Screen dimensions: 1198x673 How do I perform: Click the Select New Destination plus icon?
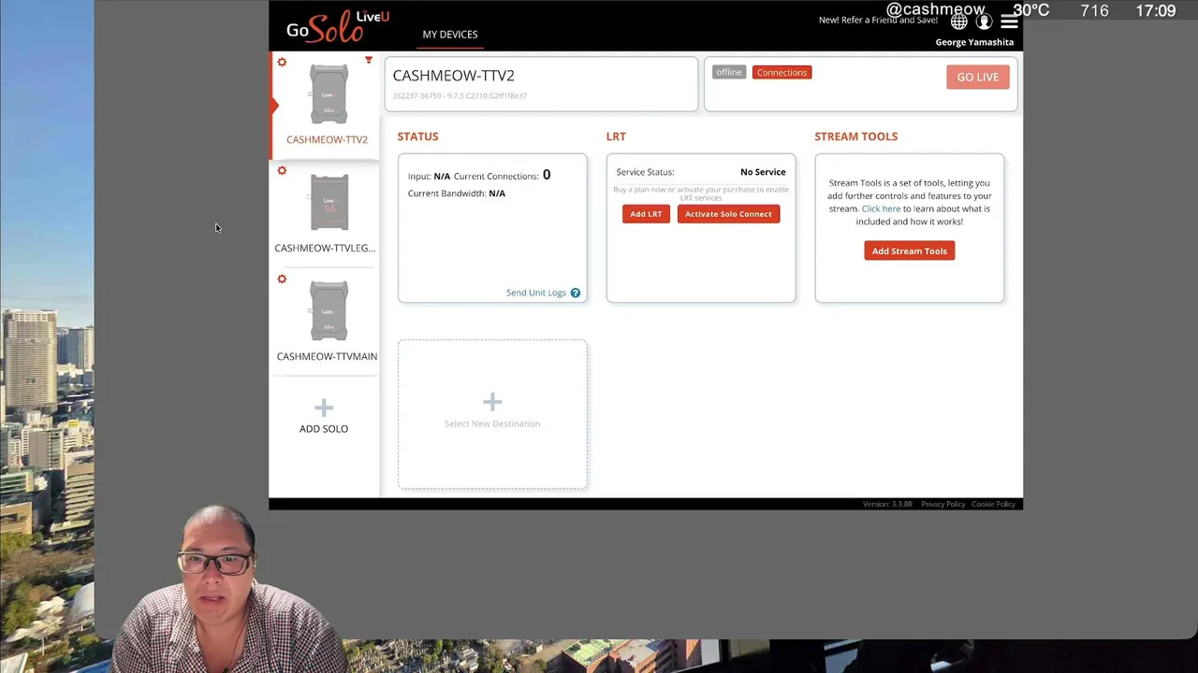click(492, 402)
